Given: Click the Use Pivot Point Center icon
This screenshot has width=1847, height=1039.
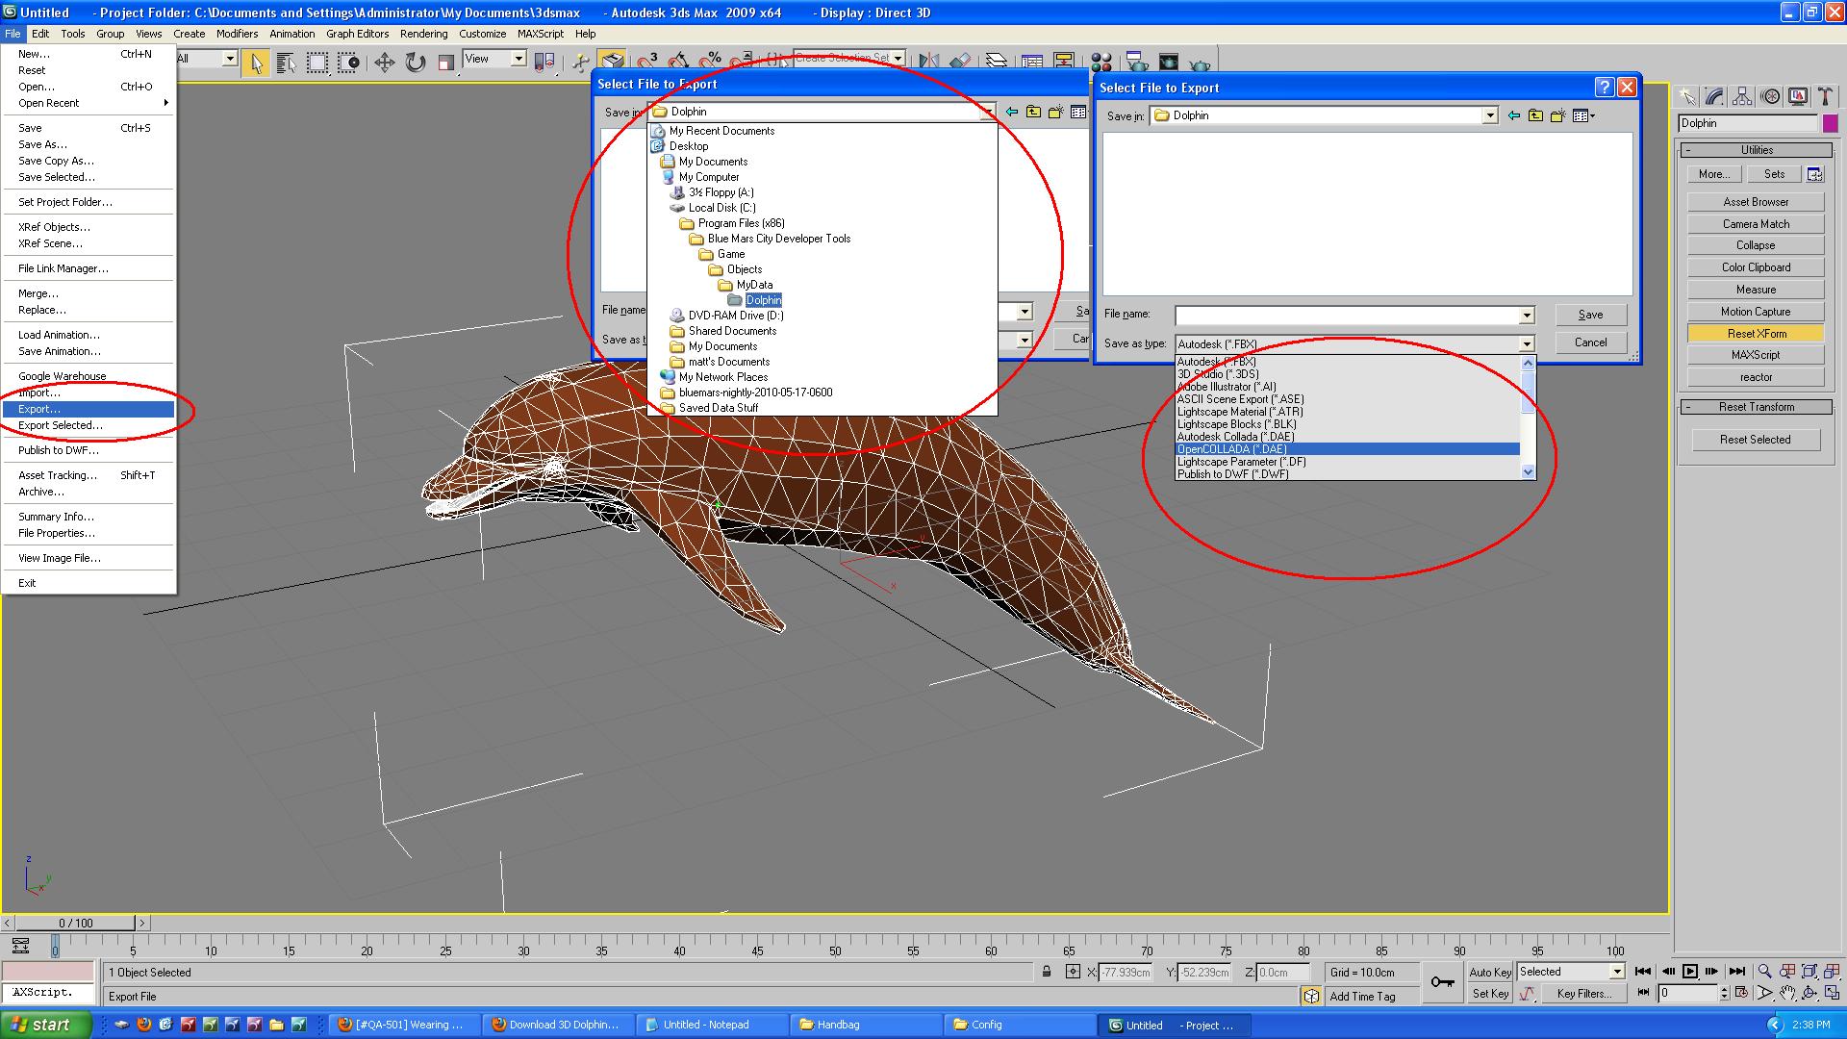Looking at the screenshot, I should [x=544, y=63].
